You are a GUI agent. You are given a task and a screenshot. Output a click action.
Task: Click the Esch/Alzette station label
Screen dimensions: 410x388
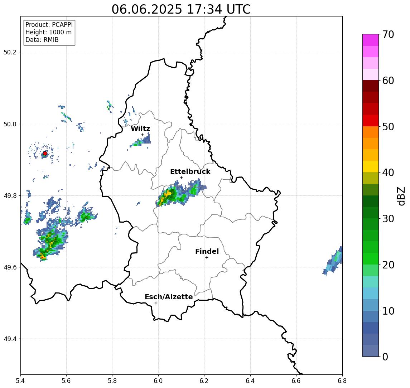tap(169, 297)
